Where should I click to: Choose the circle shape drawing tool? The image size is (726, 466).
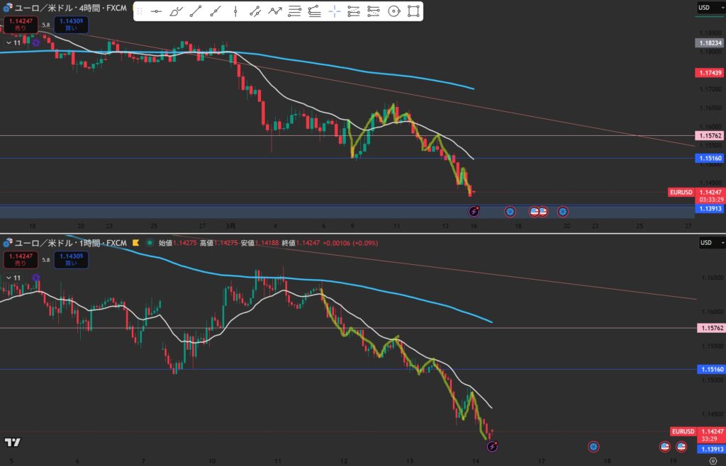tap(394, 11)
